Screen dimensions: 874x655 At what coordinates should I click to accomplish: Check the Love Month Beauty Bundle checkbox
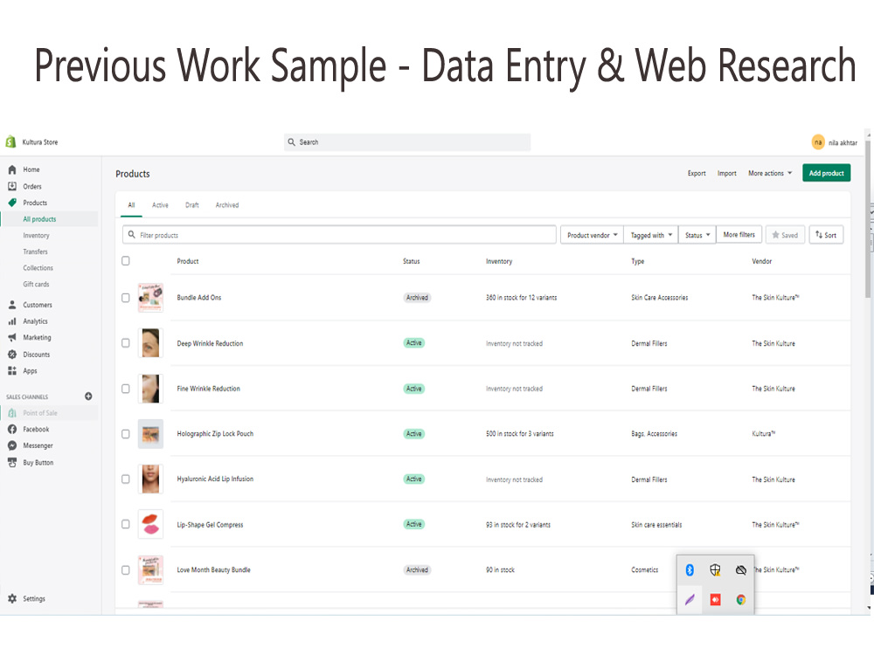125,569
